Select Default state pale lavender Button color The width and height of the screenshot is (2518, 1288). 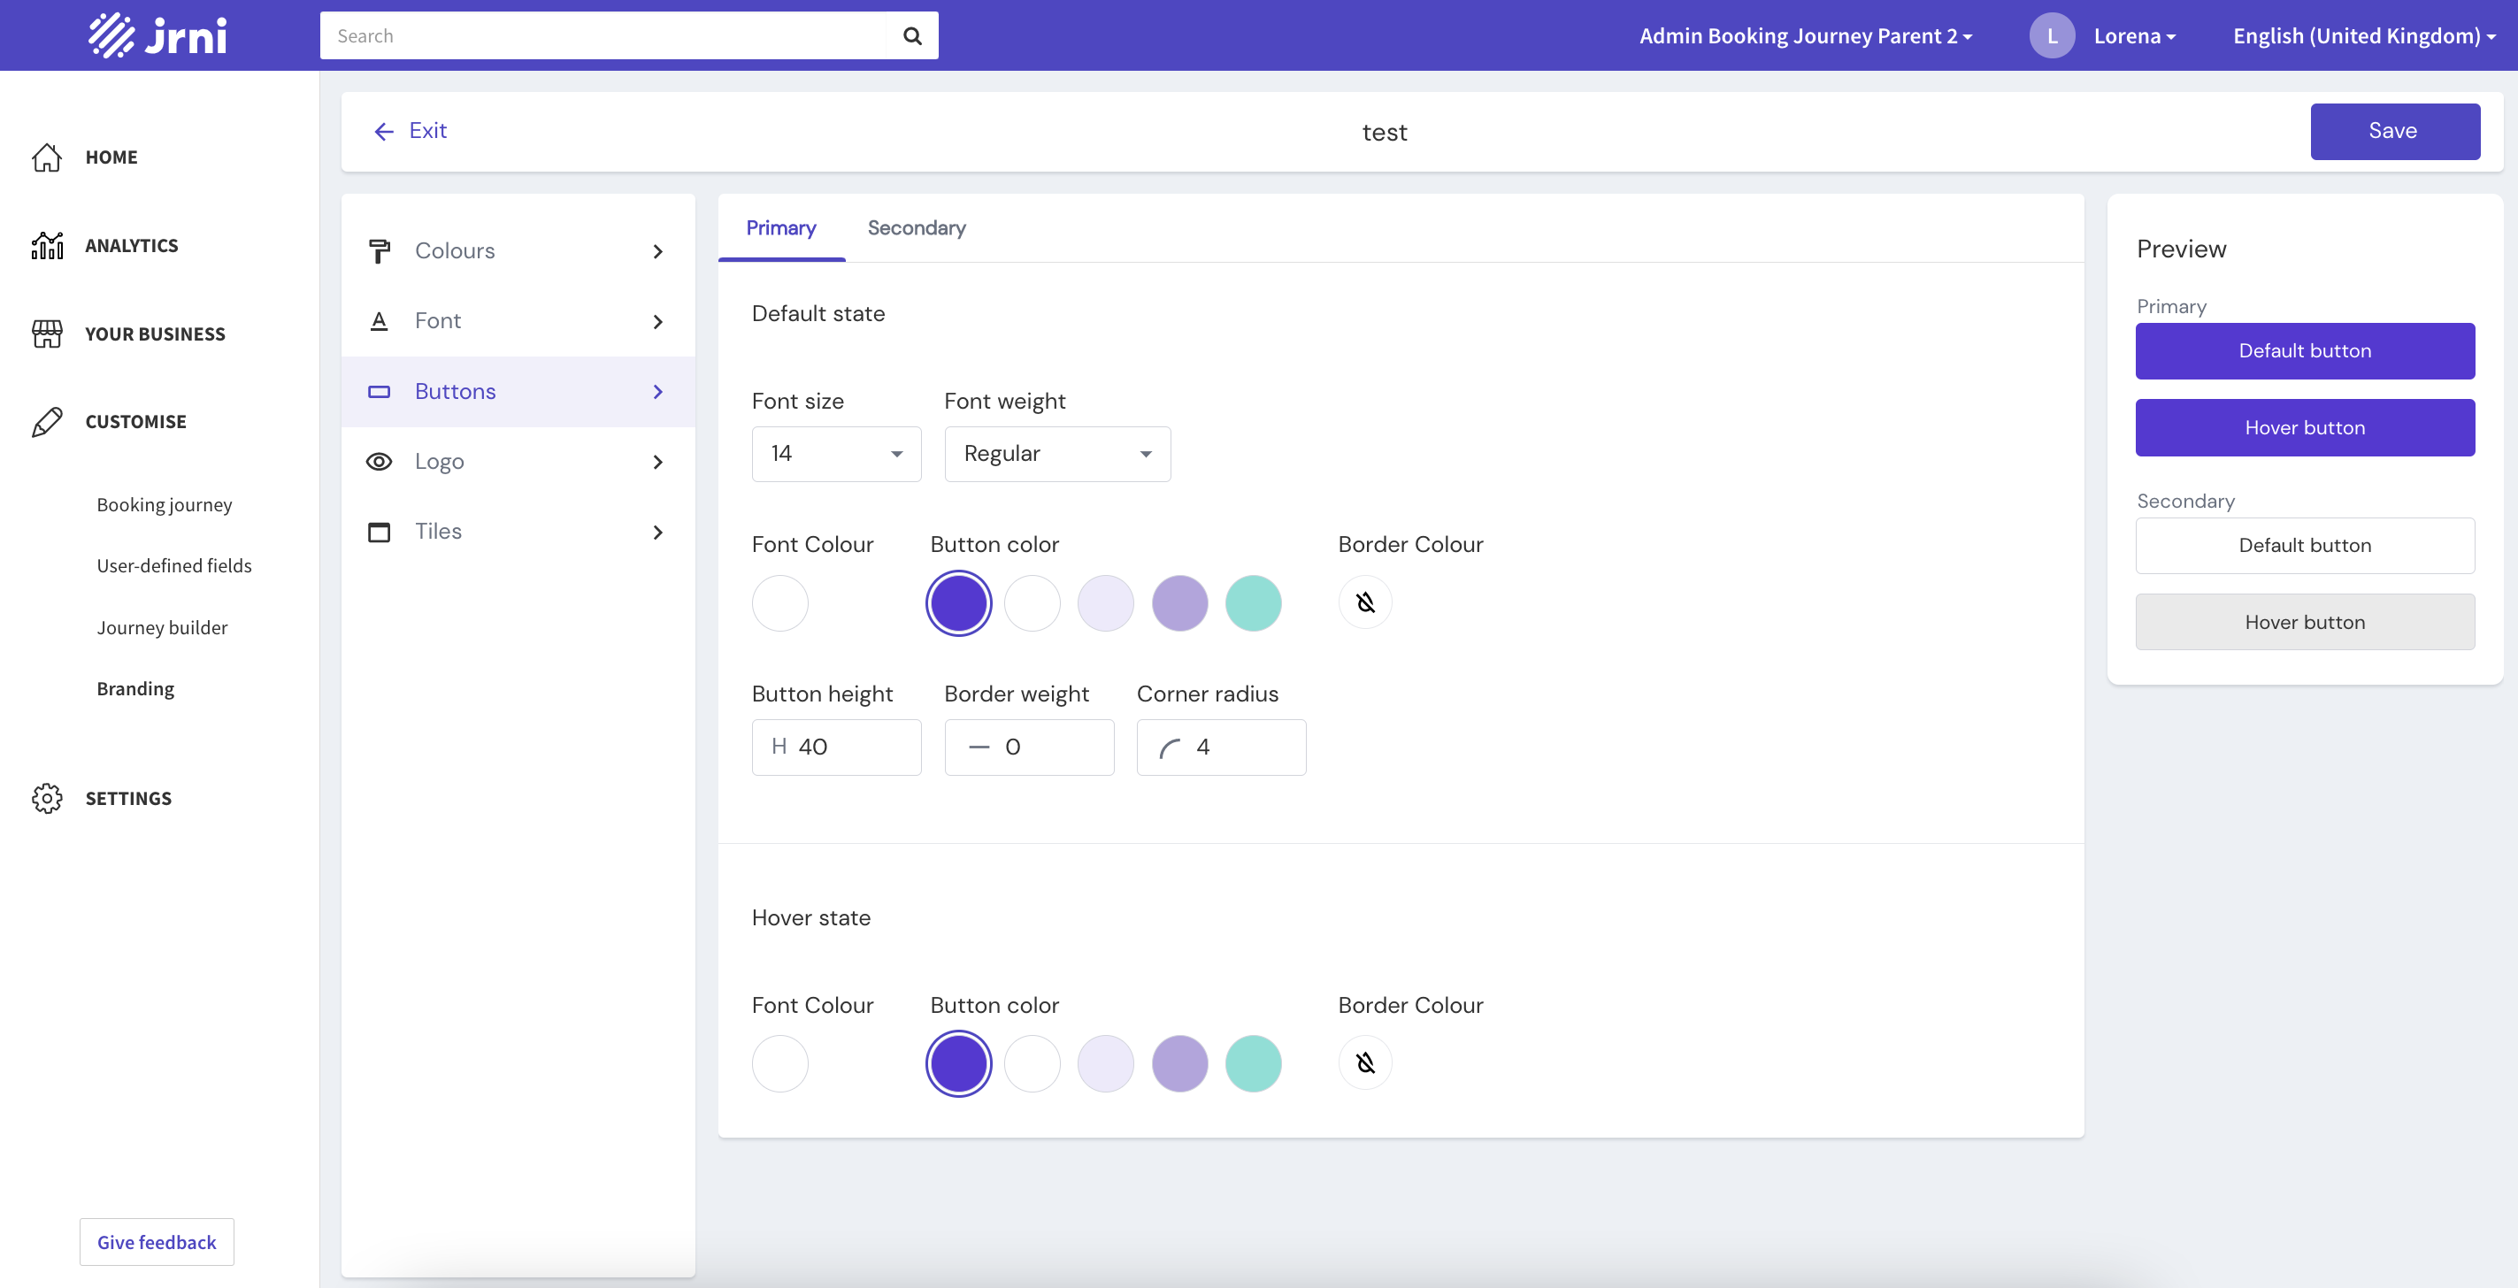[1106, 603]
